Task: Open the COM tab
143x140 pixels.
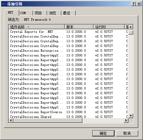Action: pos(26,13)
